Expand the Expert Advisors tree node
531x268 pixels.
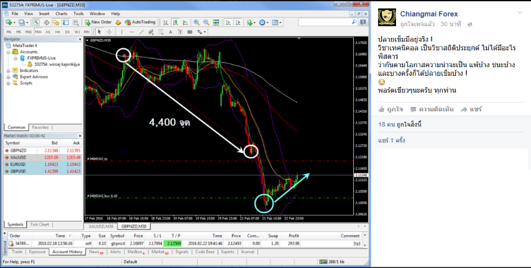click(8, 77)
